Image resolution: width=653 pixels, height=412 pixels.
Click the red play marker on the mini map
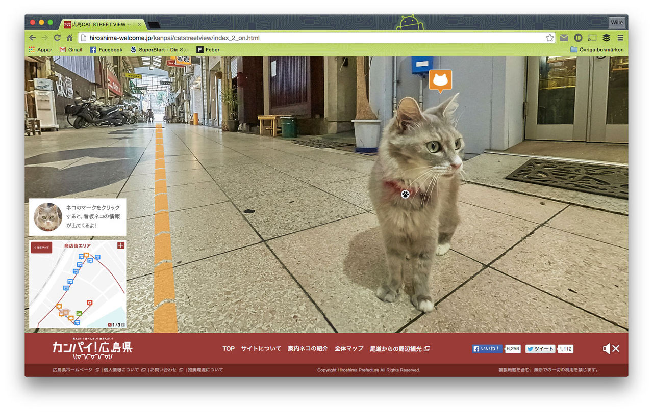click(90, 303)
